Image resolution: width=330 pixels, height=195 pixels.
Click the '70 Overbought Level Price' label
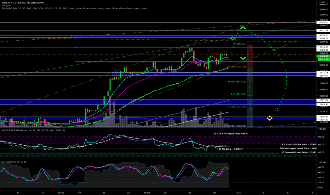coord(298,149)
